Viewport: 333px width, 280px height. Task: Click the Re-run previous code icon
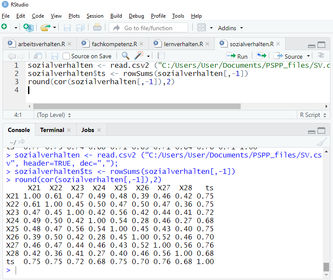coord(261,56)
